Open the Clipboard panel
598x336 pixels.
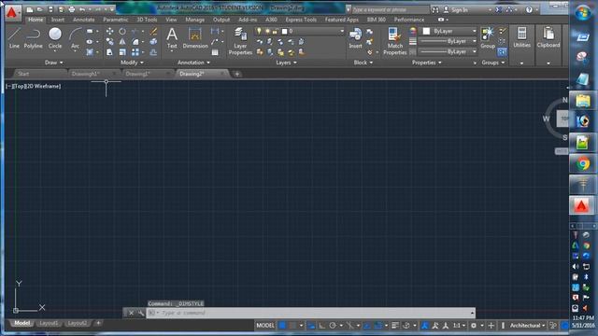[x=548, y=38]
